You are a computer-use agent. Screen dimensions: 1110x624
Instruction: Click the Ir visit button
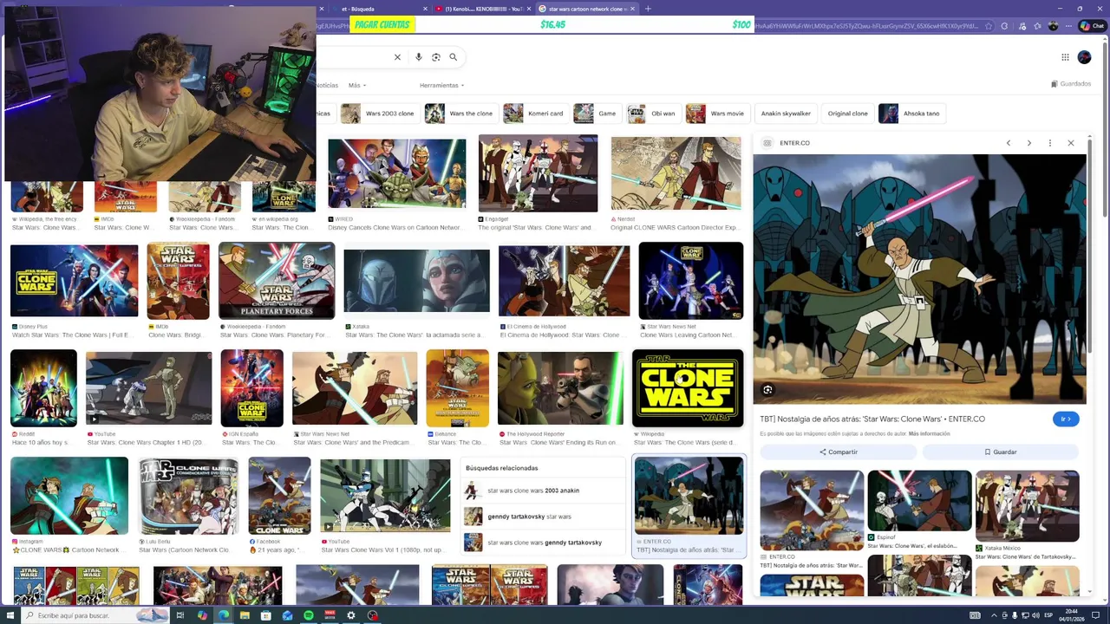tap(1066, 419)
